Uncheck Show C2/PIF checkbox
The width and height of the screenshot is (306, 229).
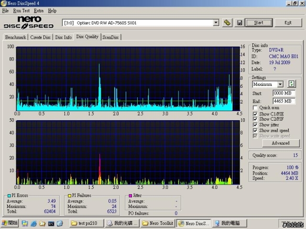255,119
